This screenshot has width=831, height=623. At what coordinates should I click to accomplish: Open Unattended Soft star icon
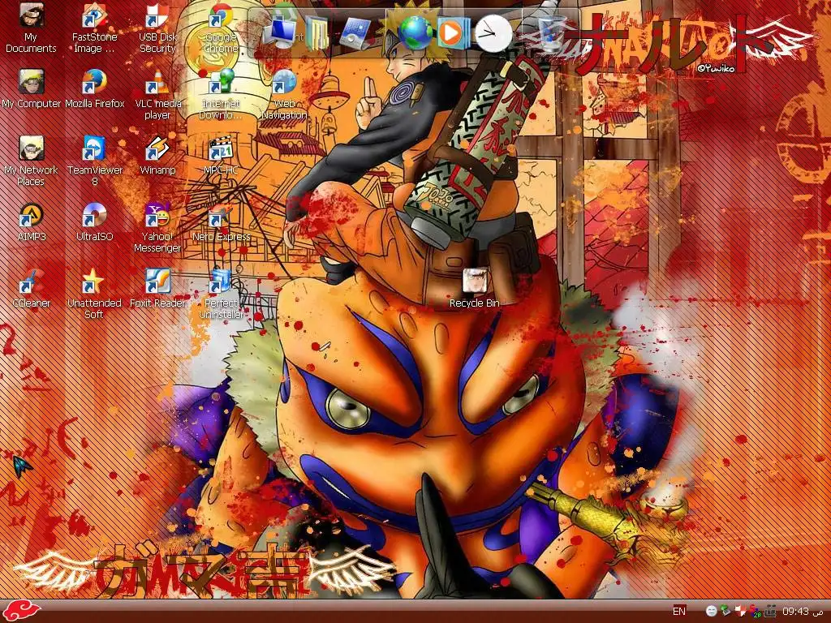coord(94,294)
